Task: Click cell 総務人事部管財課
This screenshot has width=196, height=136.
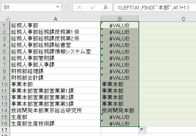Action: click(55, 58)
